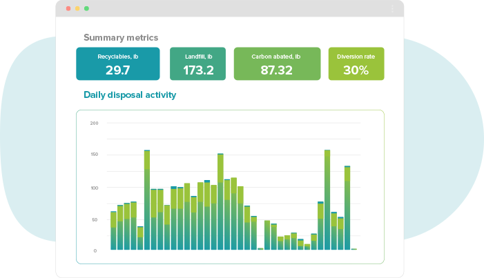Click the 0 label on the y-axis
The image size is (484, 278).
click(x=96, y=251)
